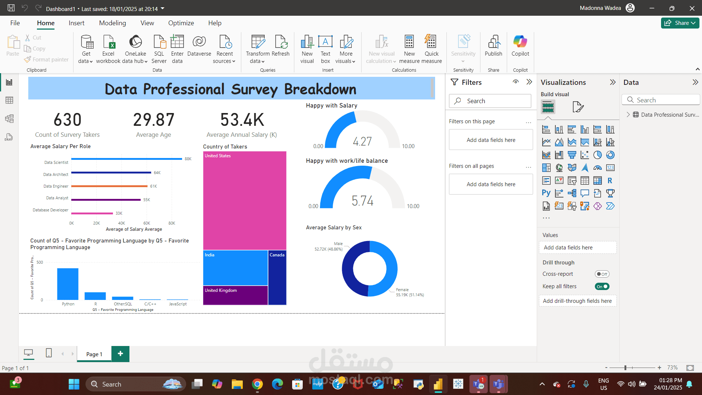This screenshot has height=395, width=702.
Task: Click the zoom slider handle
Action: click(626, 368)
